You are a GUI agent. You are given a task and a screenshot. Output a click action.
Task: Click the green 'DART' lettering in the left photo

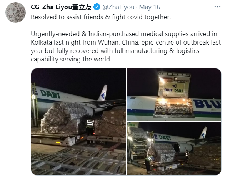pyautogui.click(x=50, y=94)
